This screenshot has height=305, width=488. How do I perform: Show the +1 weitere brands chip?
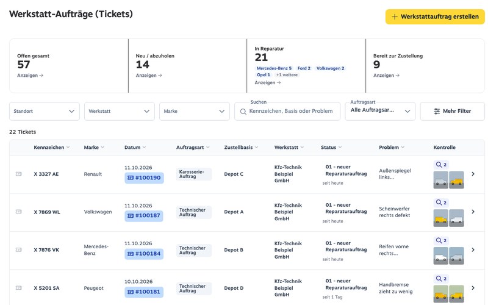287,74
